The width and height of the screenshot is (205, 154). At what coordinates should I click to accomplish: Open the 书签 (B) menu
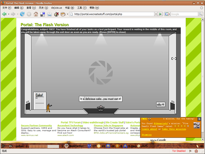[x=70, y=8]
